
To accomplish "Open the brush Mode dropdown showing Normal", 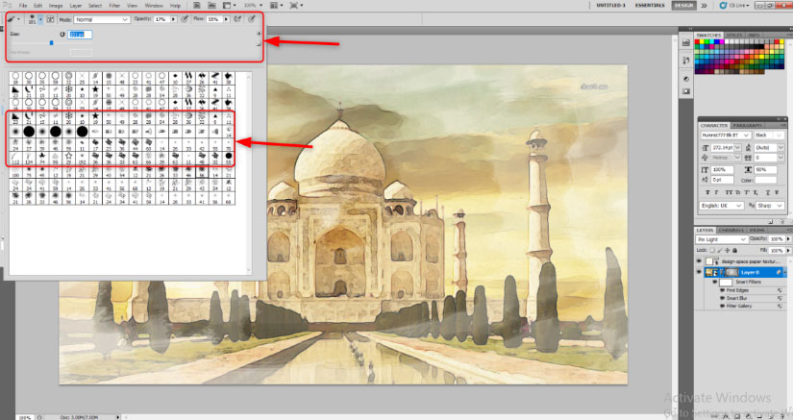I will click(x=102, y=19).
